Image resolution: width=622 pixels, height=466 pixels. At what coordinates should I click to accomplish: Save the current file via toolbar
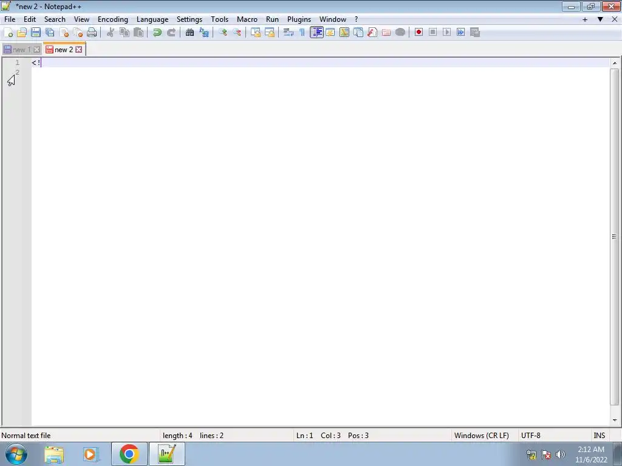[36, 33]
